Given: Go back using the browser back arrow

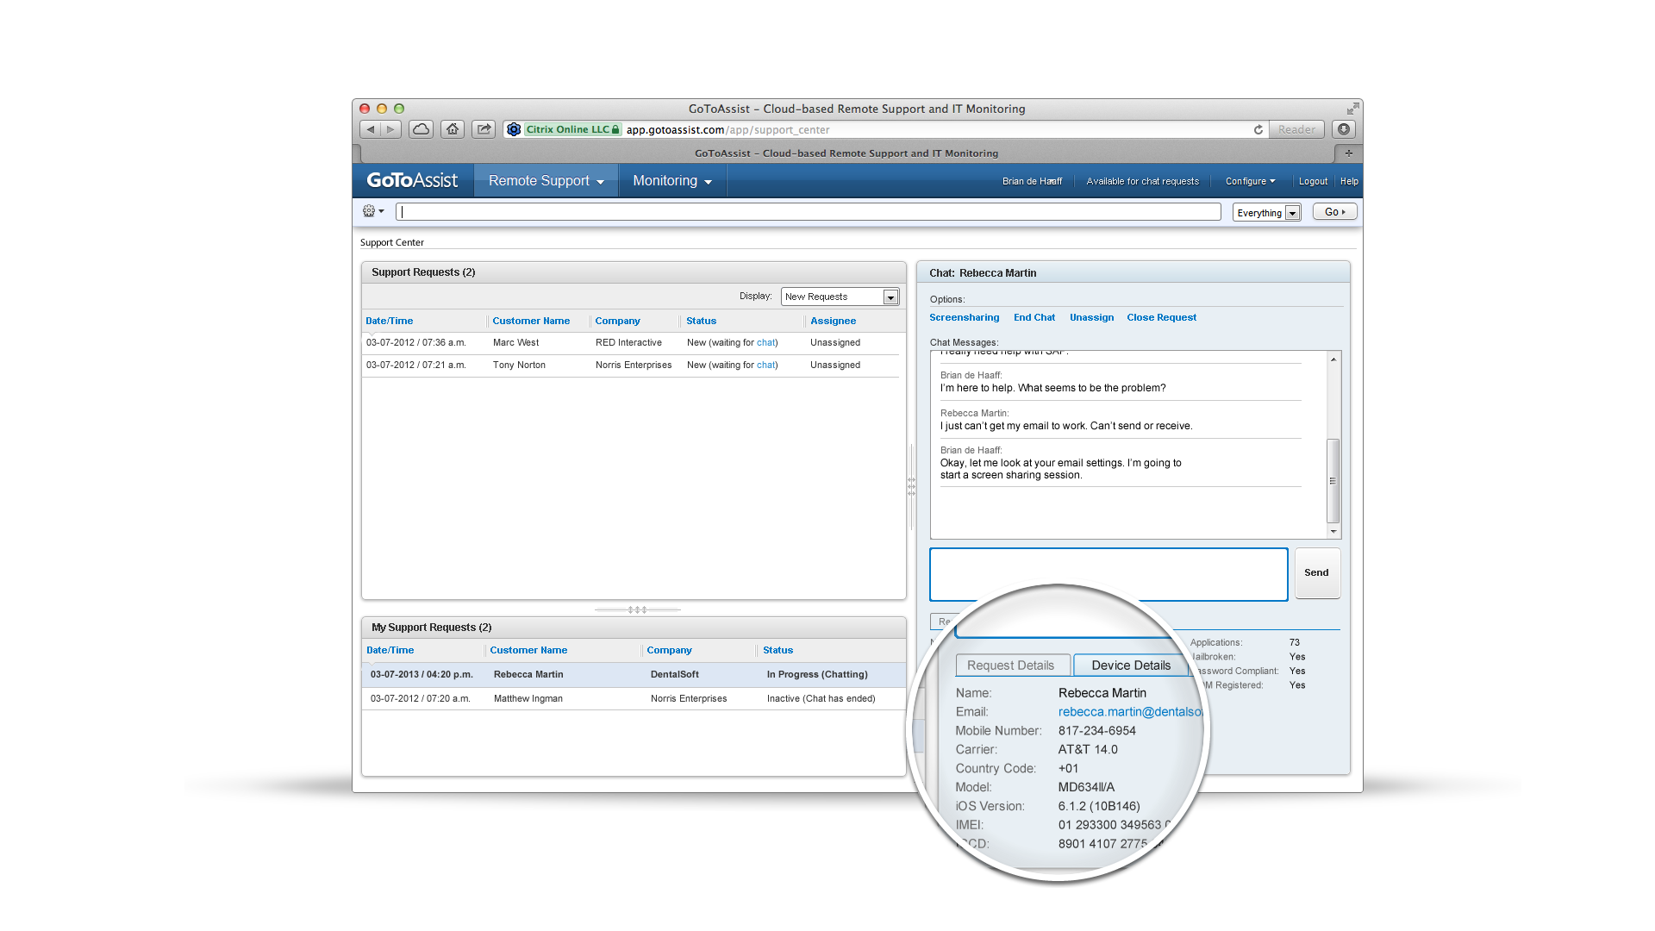Looking at the screenshot, I should 371,129.
